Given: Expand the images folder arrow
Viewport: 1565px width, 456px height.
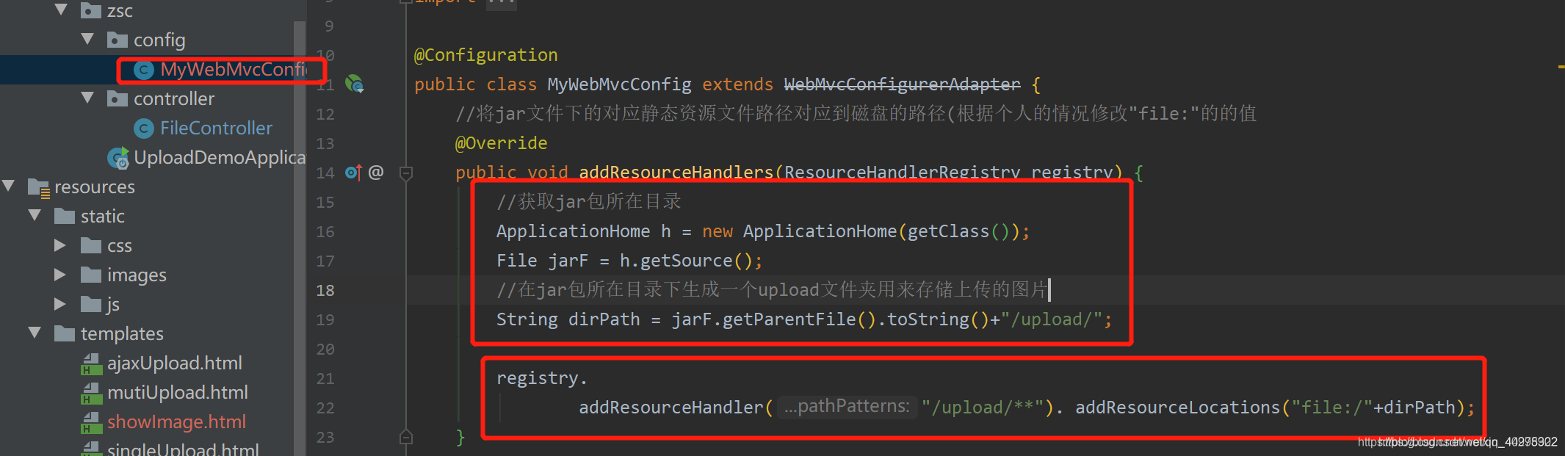Looking at the screenshot, I should (61, 274).
